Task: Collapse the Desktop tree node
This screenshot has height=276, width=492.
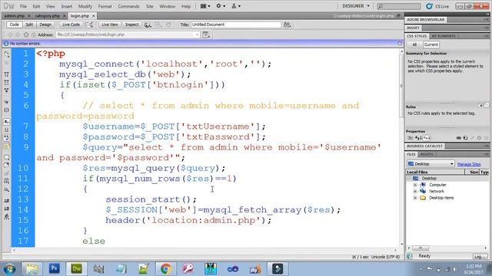Action: (409, 179)
